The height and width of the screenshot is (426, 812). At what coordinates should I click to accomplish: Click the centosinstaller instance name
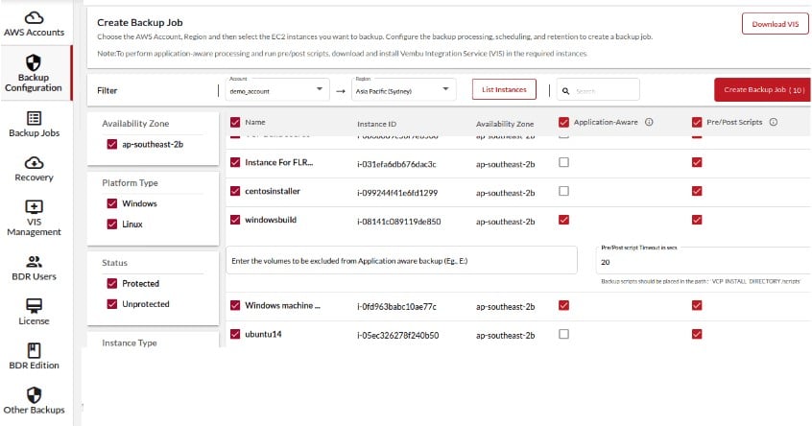coord(273,191)
